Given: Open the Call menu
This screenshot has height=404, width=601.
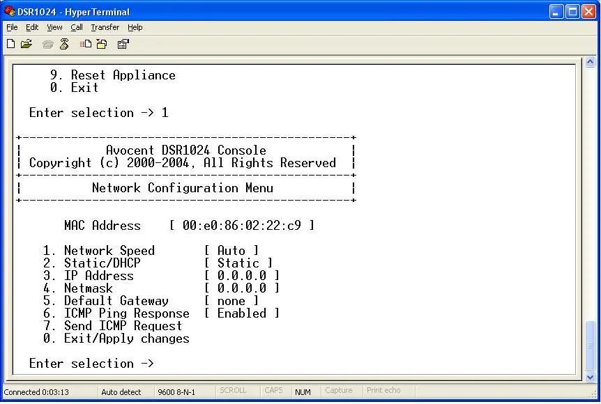Looking at the screenshot, I should (76, 27).
